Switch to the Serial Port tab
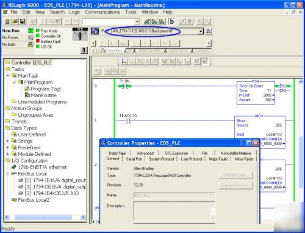 pyautogui.click(x=134, y=159)
